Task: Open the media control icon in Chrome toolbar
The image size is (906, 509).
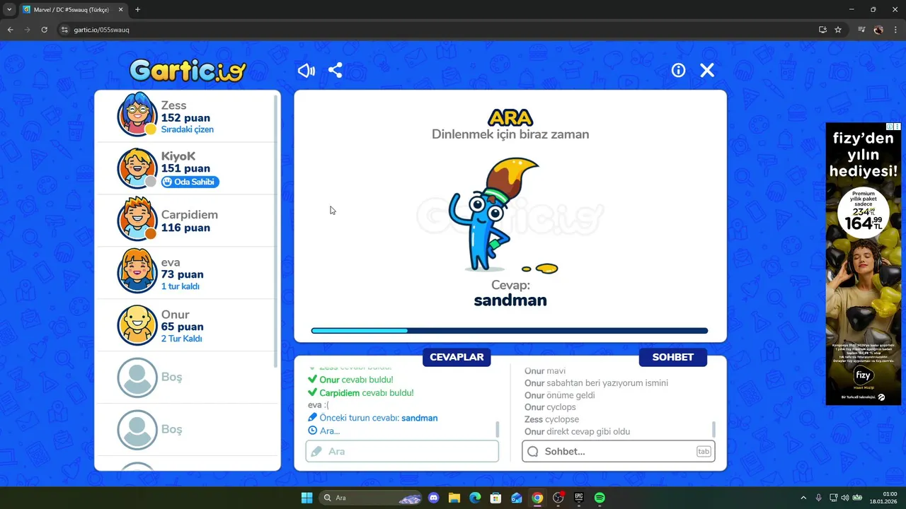Action: (861, 30)
